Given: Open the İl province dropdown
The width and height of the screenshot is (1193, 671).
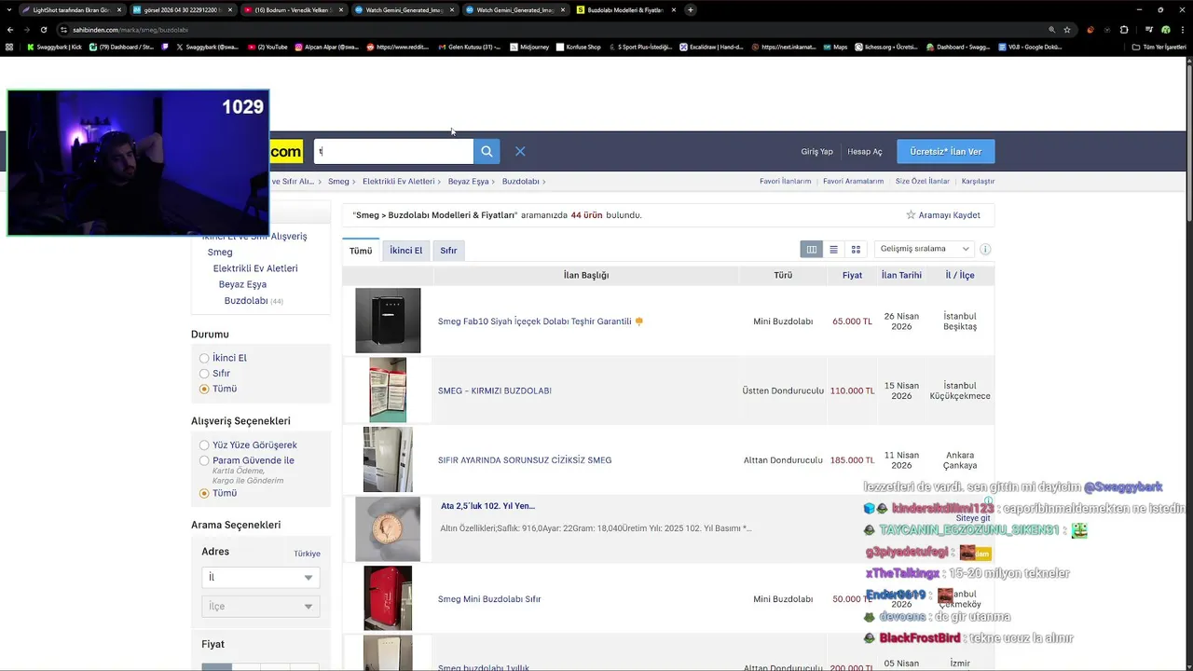Looking at the screenshot, I should pos(260,578).
